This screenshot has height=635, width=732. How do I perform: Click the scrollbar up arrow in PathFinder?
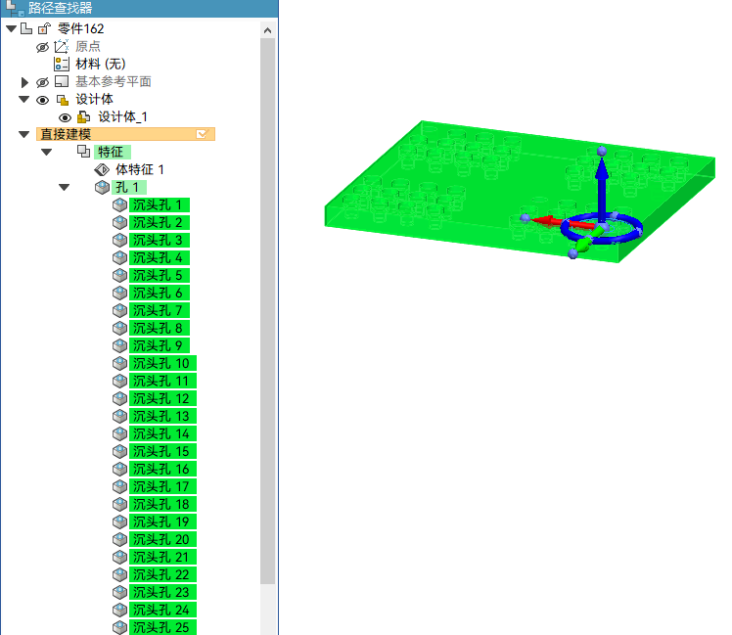(267, 30)
